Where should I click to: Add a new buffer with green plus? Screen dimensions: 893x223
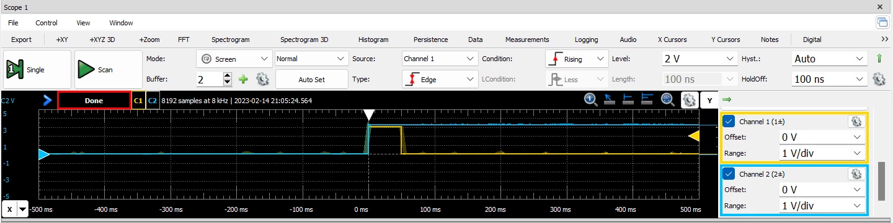coord(243,79)
